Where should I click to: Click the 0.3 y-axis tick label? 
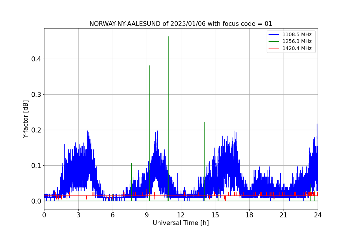pyautogui.click(x=36, y=95)
